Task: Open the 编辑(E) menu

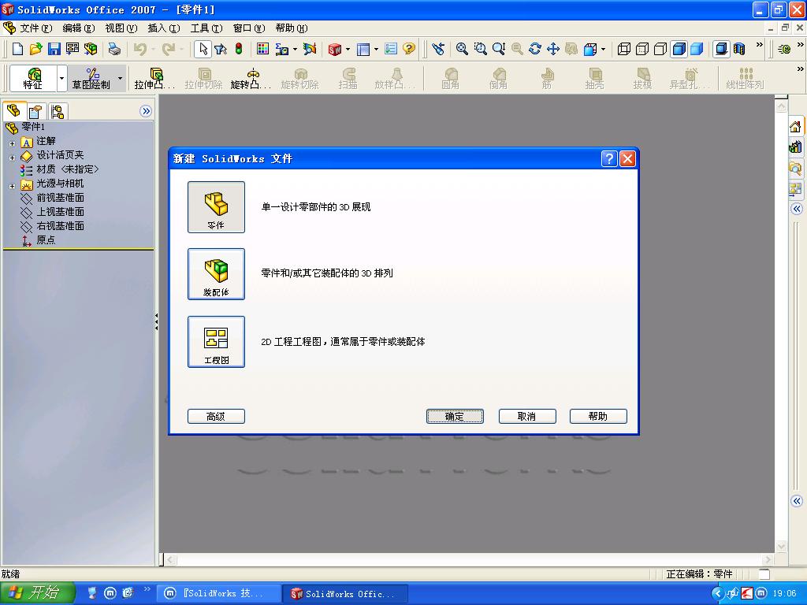Action: (78, 28)
